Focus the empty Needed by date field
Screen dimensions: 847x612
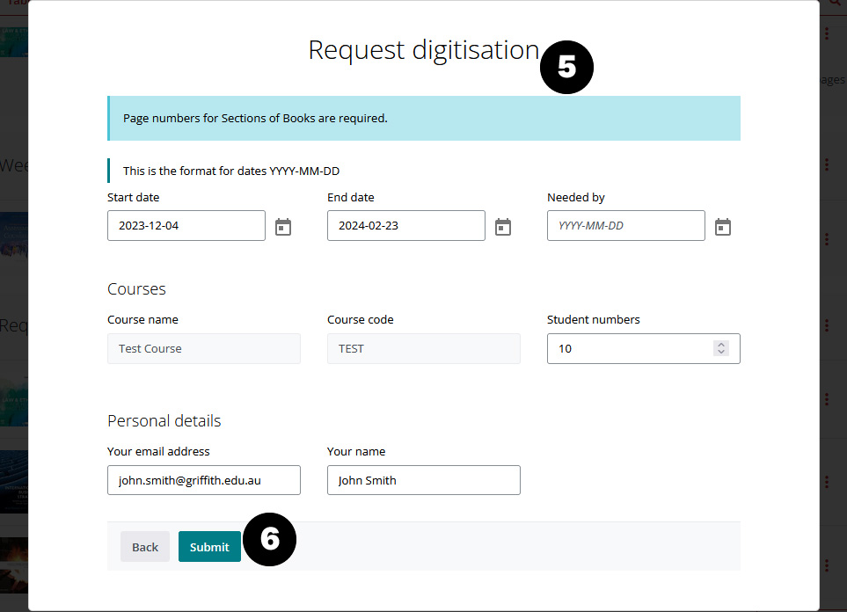point(625,226)
